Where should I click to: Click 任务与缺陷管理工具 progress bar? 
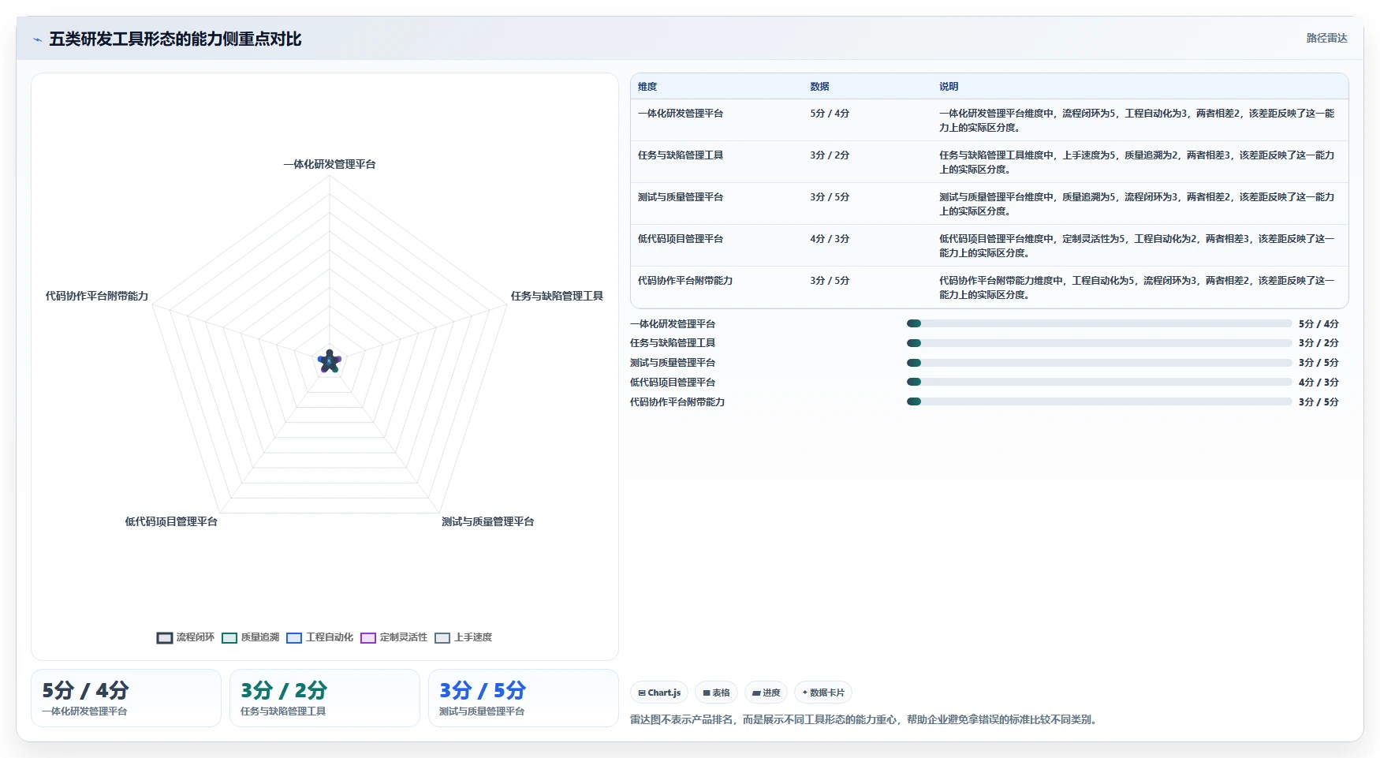[1099, 343]
